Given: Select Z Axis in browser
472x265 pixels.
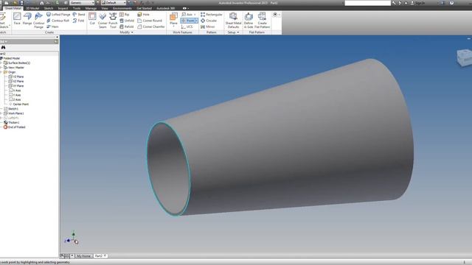Looking at the screenshot, I should (15, 99).
